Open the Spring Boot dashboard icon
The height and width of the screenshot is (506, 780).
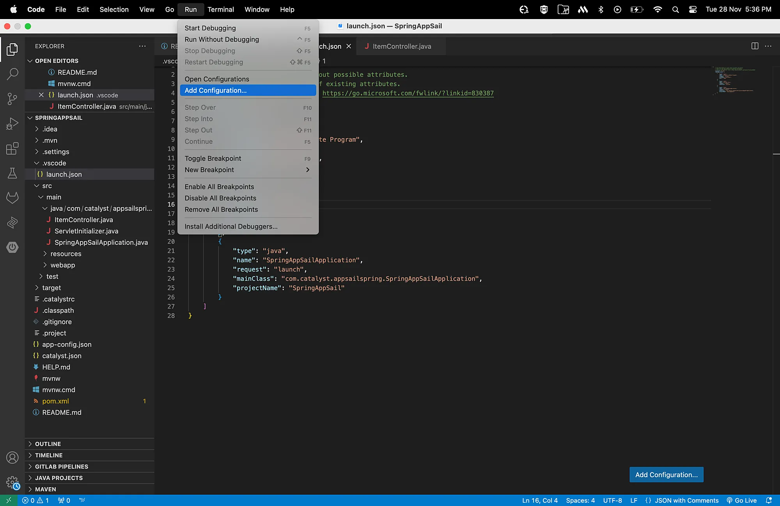tap(12, 247)
